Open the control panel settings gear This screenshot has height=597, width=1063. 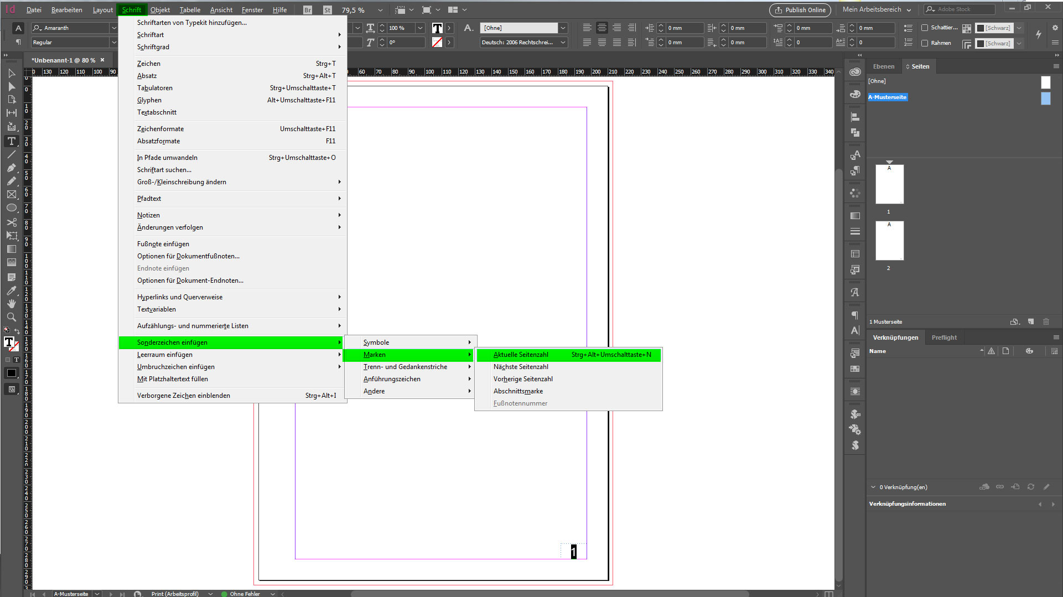[1055, 28]
